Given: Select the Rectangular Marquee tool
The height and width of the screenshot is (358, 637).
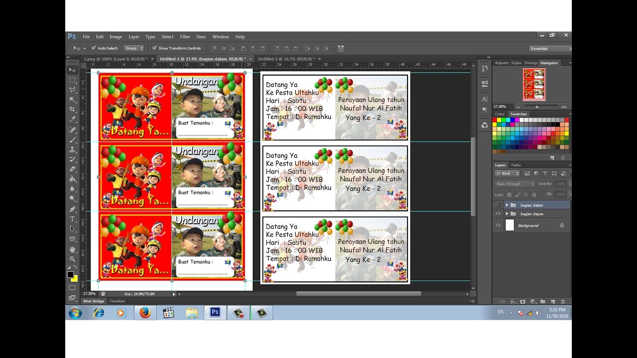Looking at the screenshot, I should coord(73,80).
